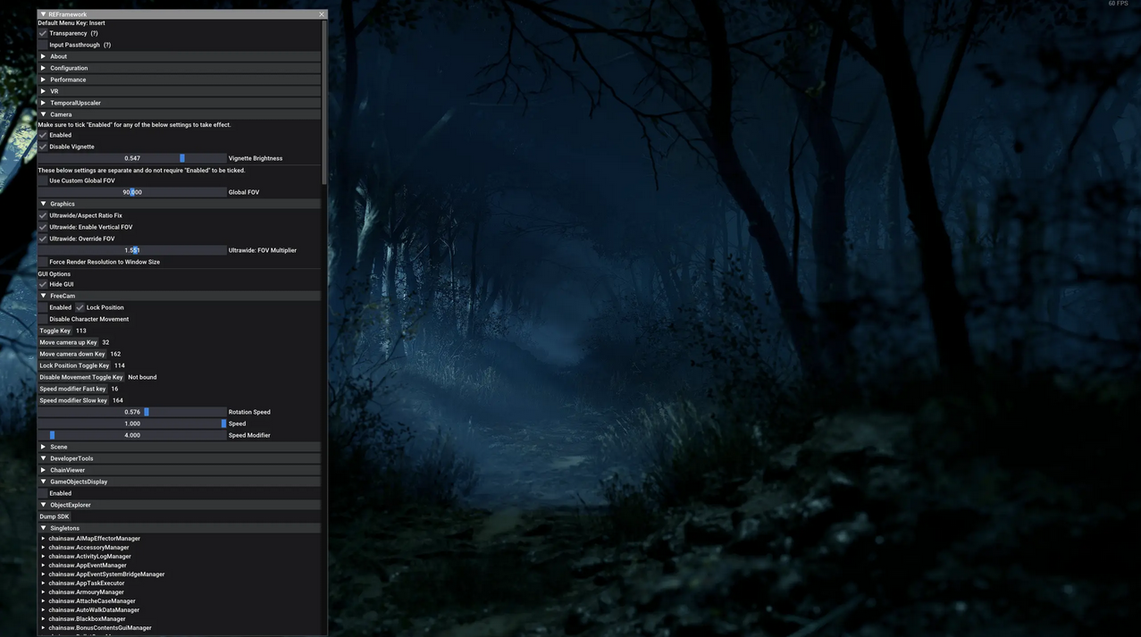
Task: Click the Speed Modifier slider
Action: 132,435
